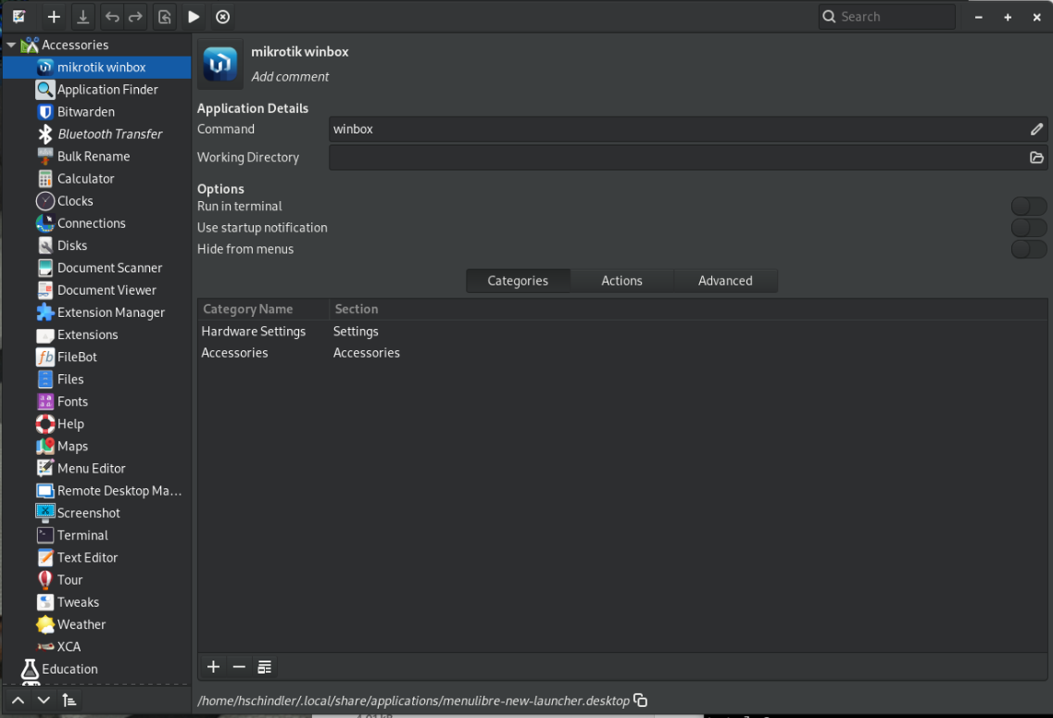
Task: Click the Search field
Action: (894, 17)
